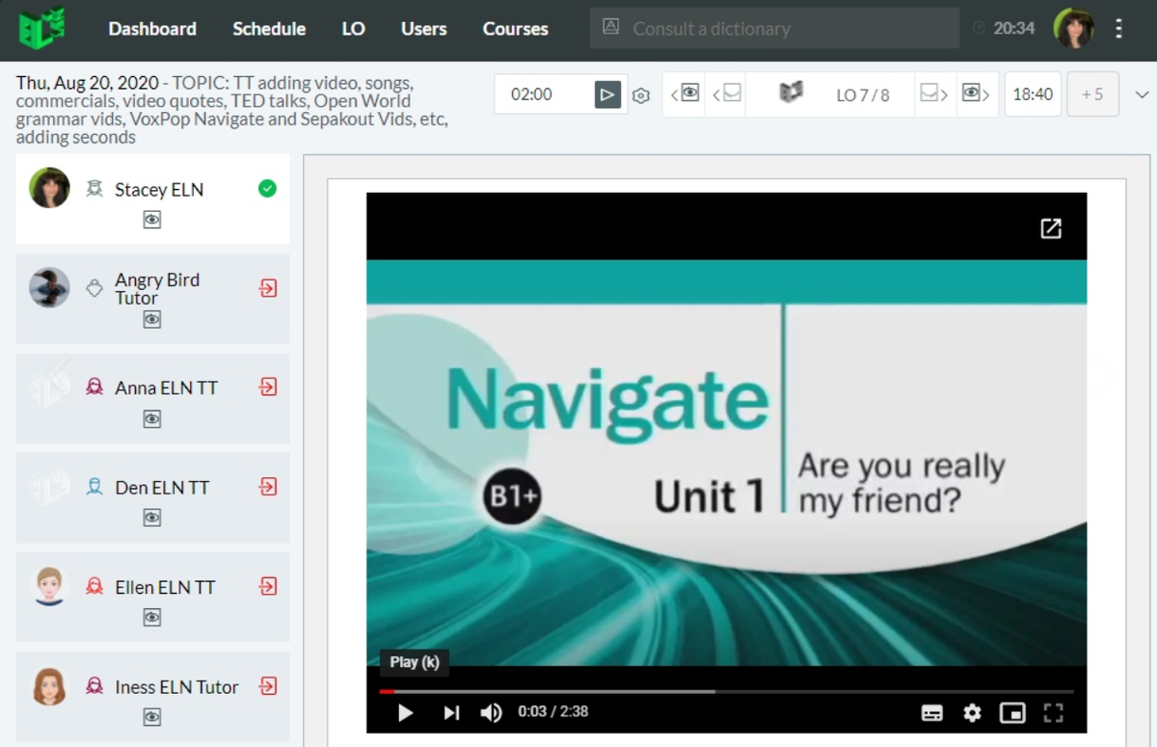Click the dictionary icon in search box
Viewport: 1157px width, 747px height.
610,28
